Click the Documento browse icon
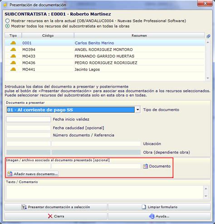This screenshot has height=224, width=215. (x=145, y=166)
